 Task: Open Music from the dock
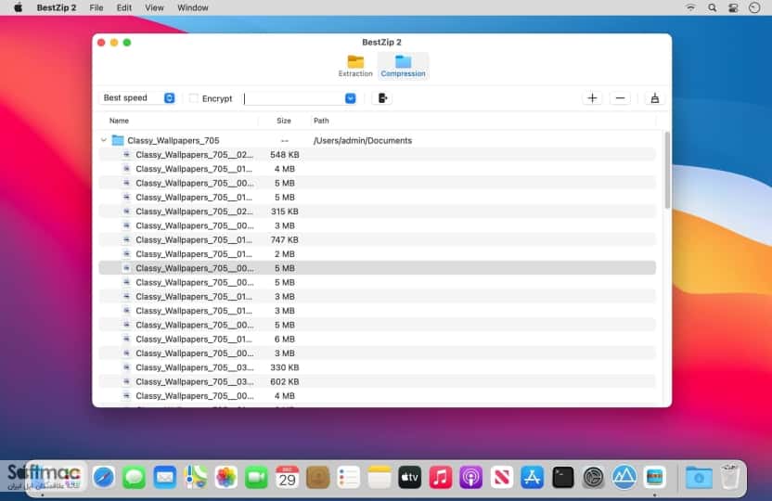pyautogui.click(x=440, y=477)
